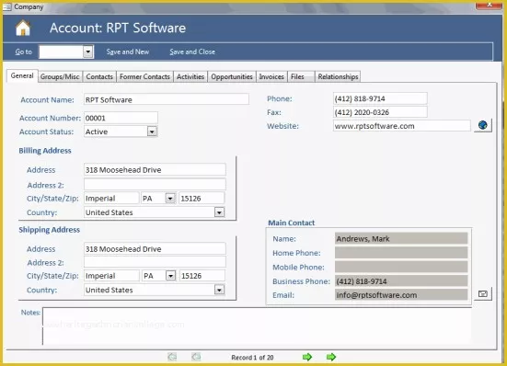This screenshot has width=507, height=366.
Task: Click the Account Name field
Action: 167,99
